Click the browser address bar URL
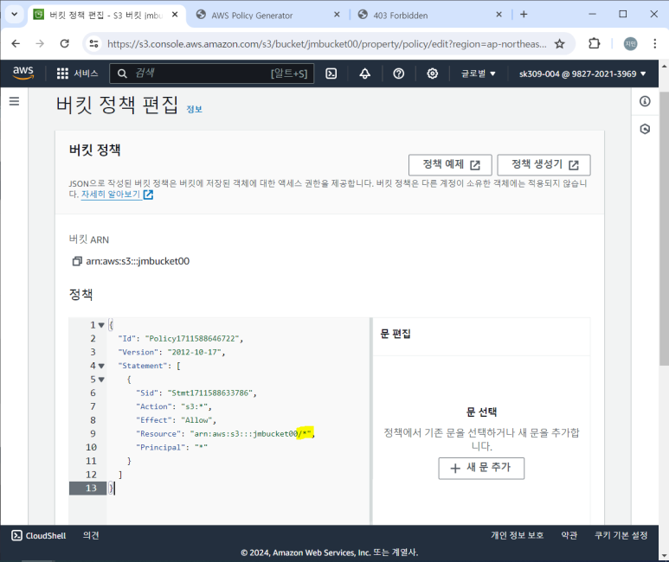Viewport: 669px width, 562px height. point(326,44)
